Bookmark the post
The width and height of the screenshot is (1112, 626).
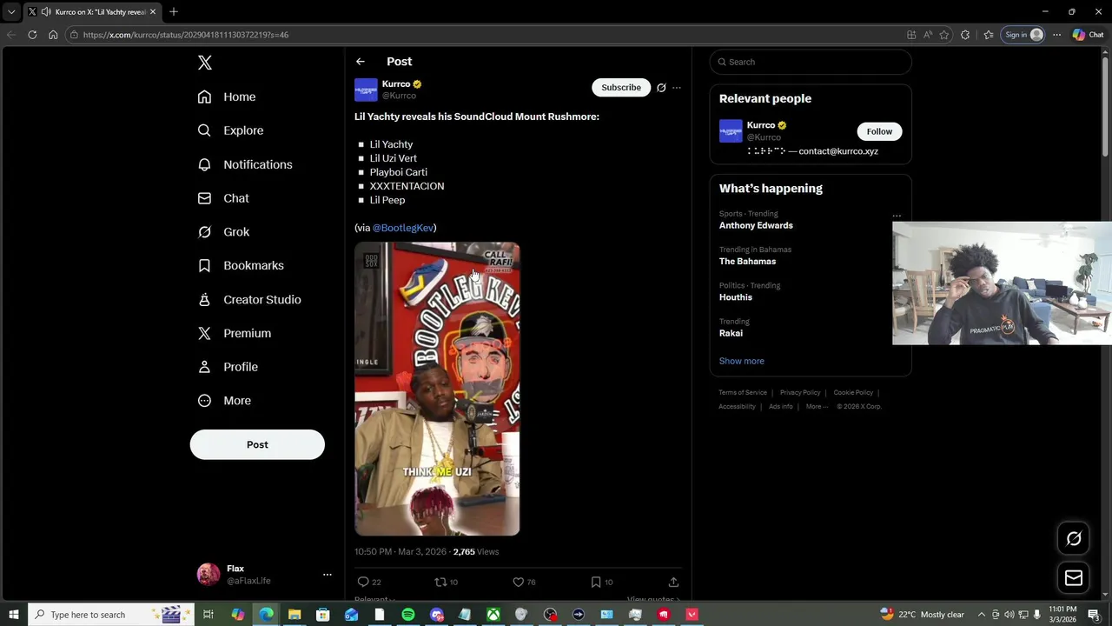click(x=596, y=582)
